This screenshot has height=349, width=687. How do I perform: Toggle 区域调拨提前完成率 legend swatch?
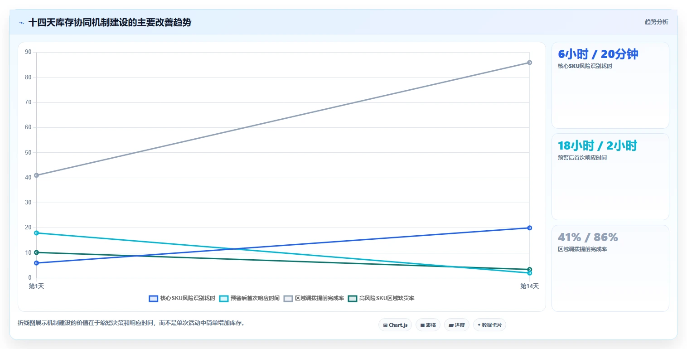(288, 298)
